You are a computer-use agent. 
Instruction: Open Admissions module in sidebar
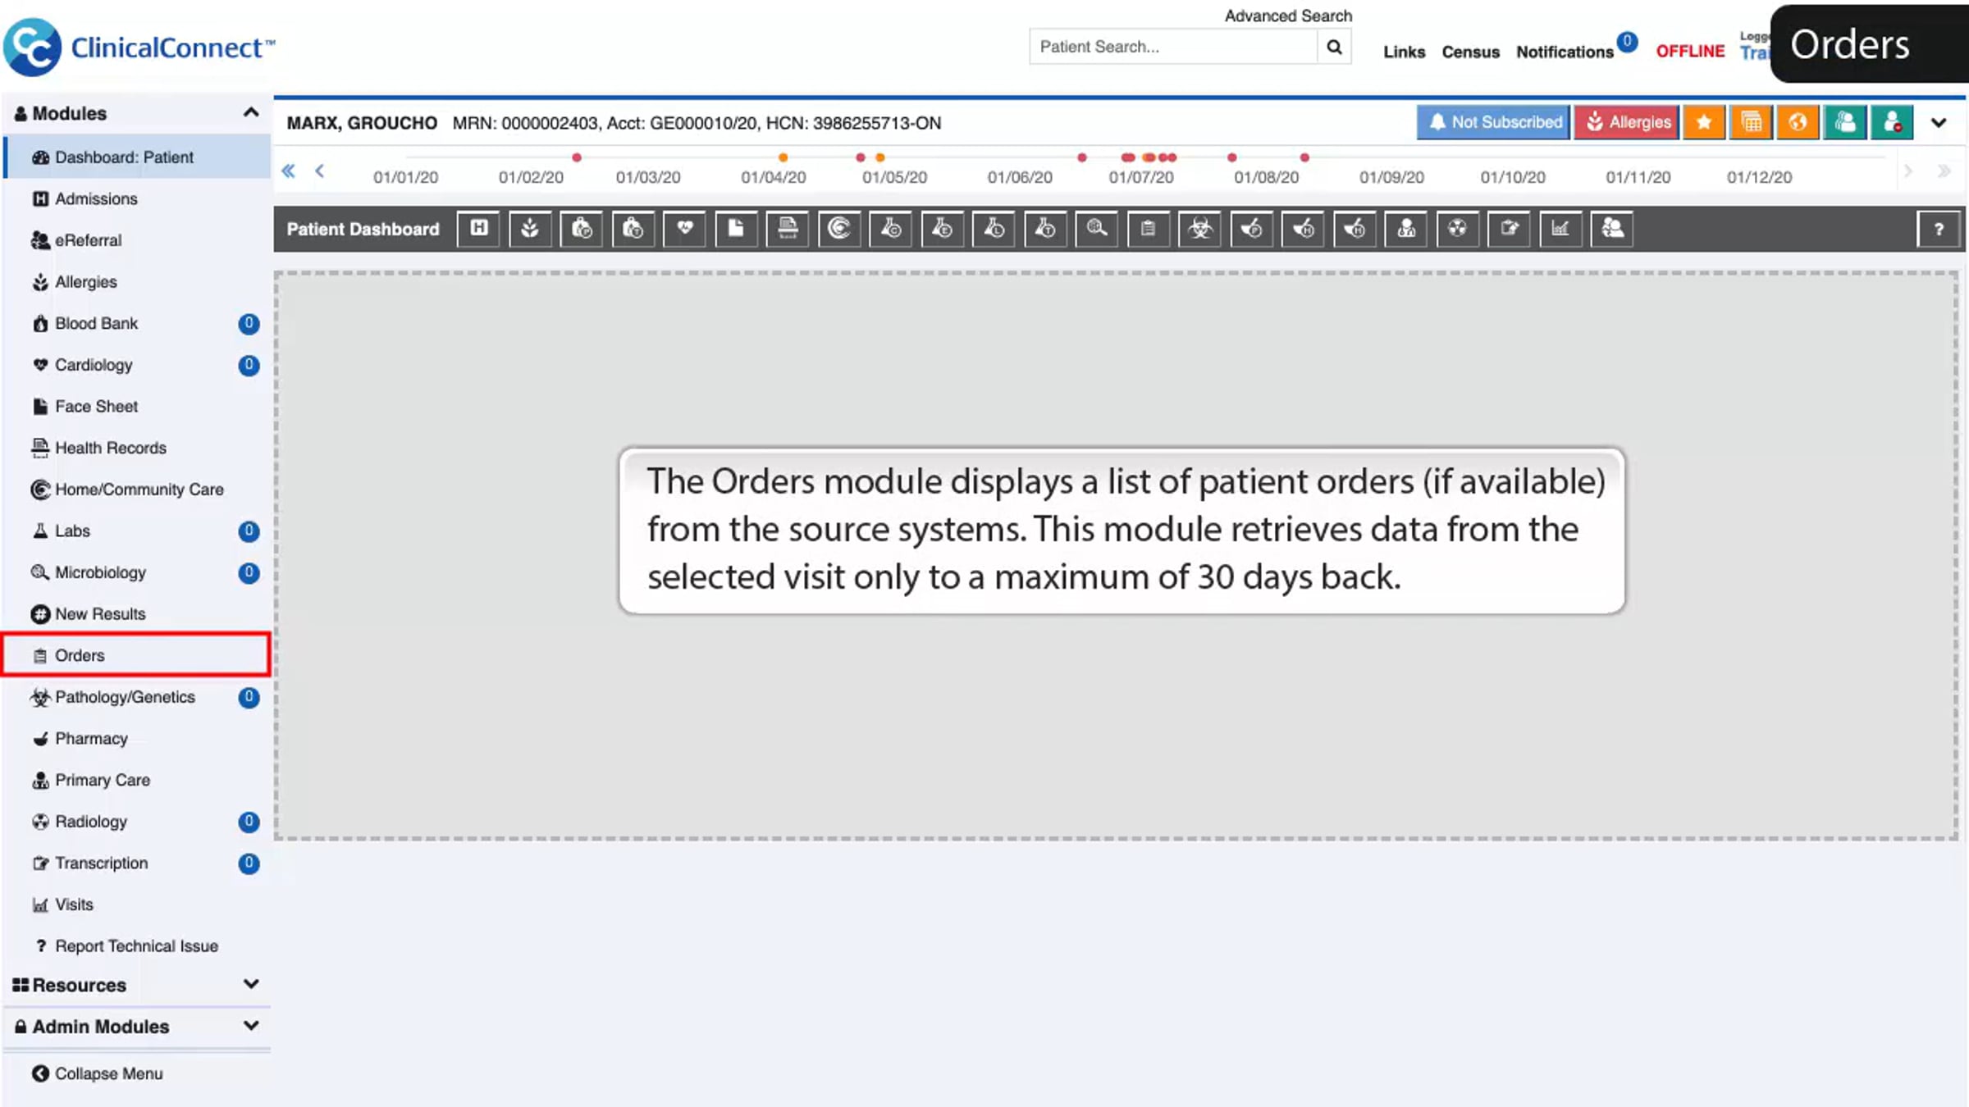[137, 198]
